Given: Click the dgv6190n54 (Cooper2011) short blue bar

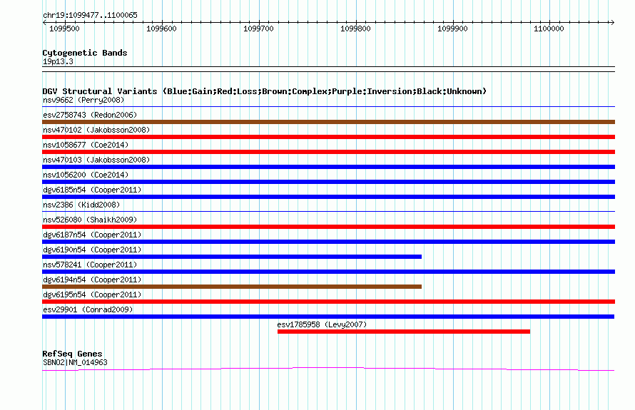Looking at the screenshot, I should [232, 257].
